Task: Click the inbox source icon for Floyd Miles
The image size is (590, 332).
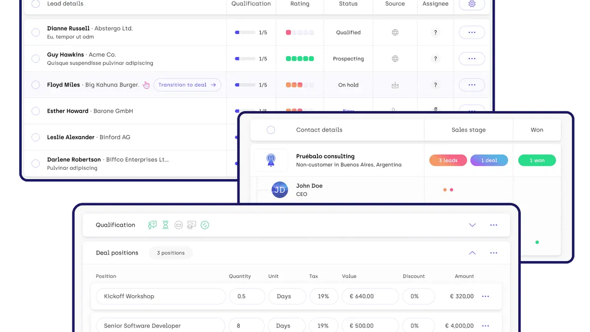Action: coord(395,85)
